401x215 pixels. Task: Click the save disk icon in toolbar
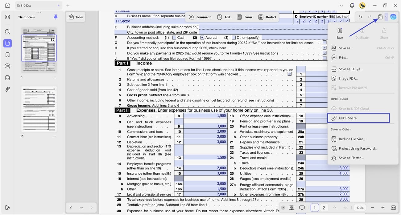point(380,17)
